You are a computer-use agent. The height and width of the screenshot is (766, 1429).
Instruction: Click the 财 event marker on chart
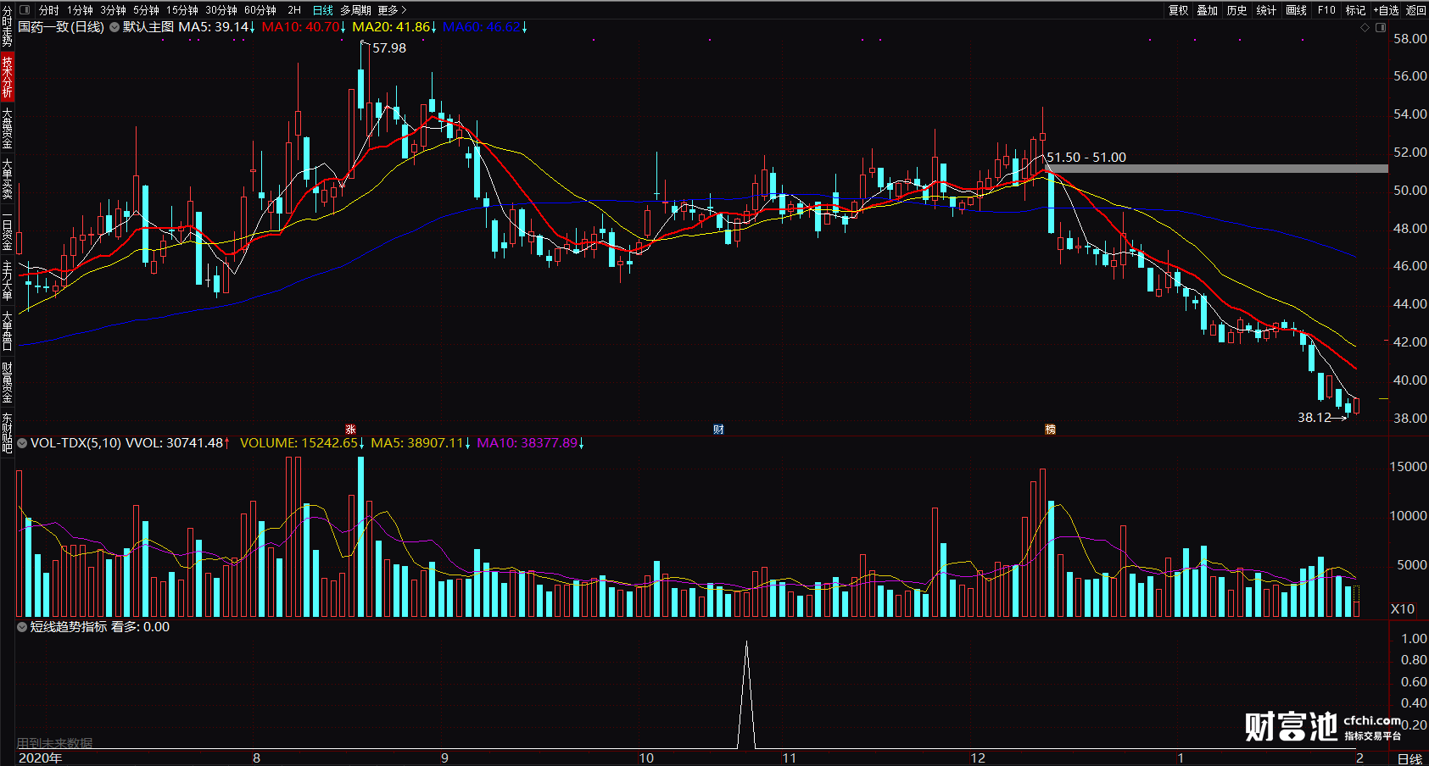click(718, 430)
